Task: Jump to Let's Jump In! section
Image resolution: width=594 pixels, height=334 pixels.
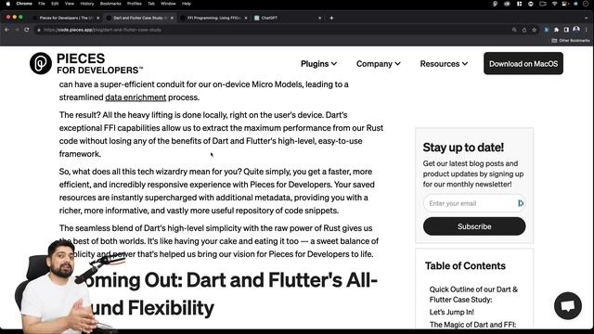Action: pyautogui.click(x=452, y=312)
